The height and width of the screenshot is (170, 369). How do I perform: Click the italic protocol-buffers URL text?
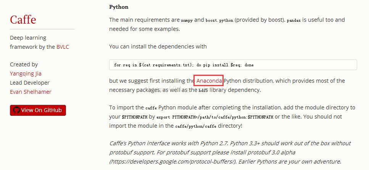[x=172, y=162]
